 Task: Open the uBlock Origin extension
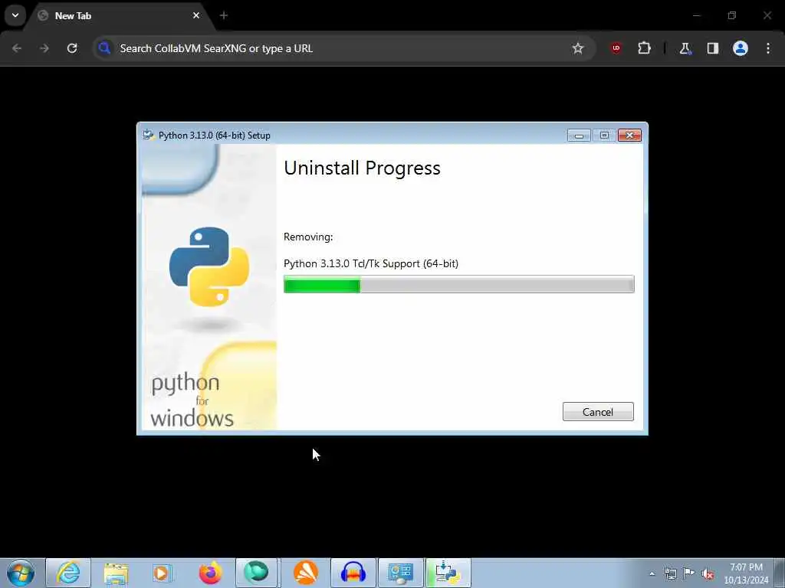[x=616, y=48]
